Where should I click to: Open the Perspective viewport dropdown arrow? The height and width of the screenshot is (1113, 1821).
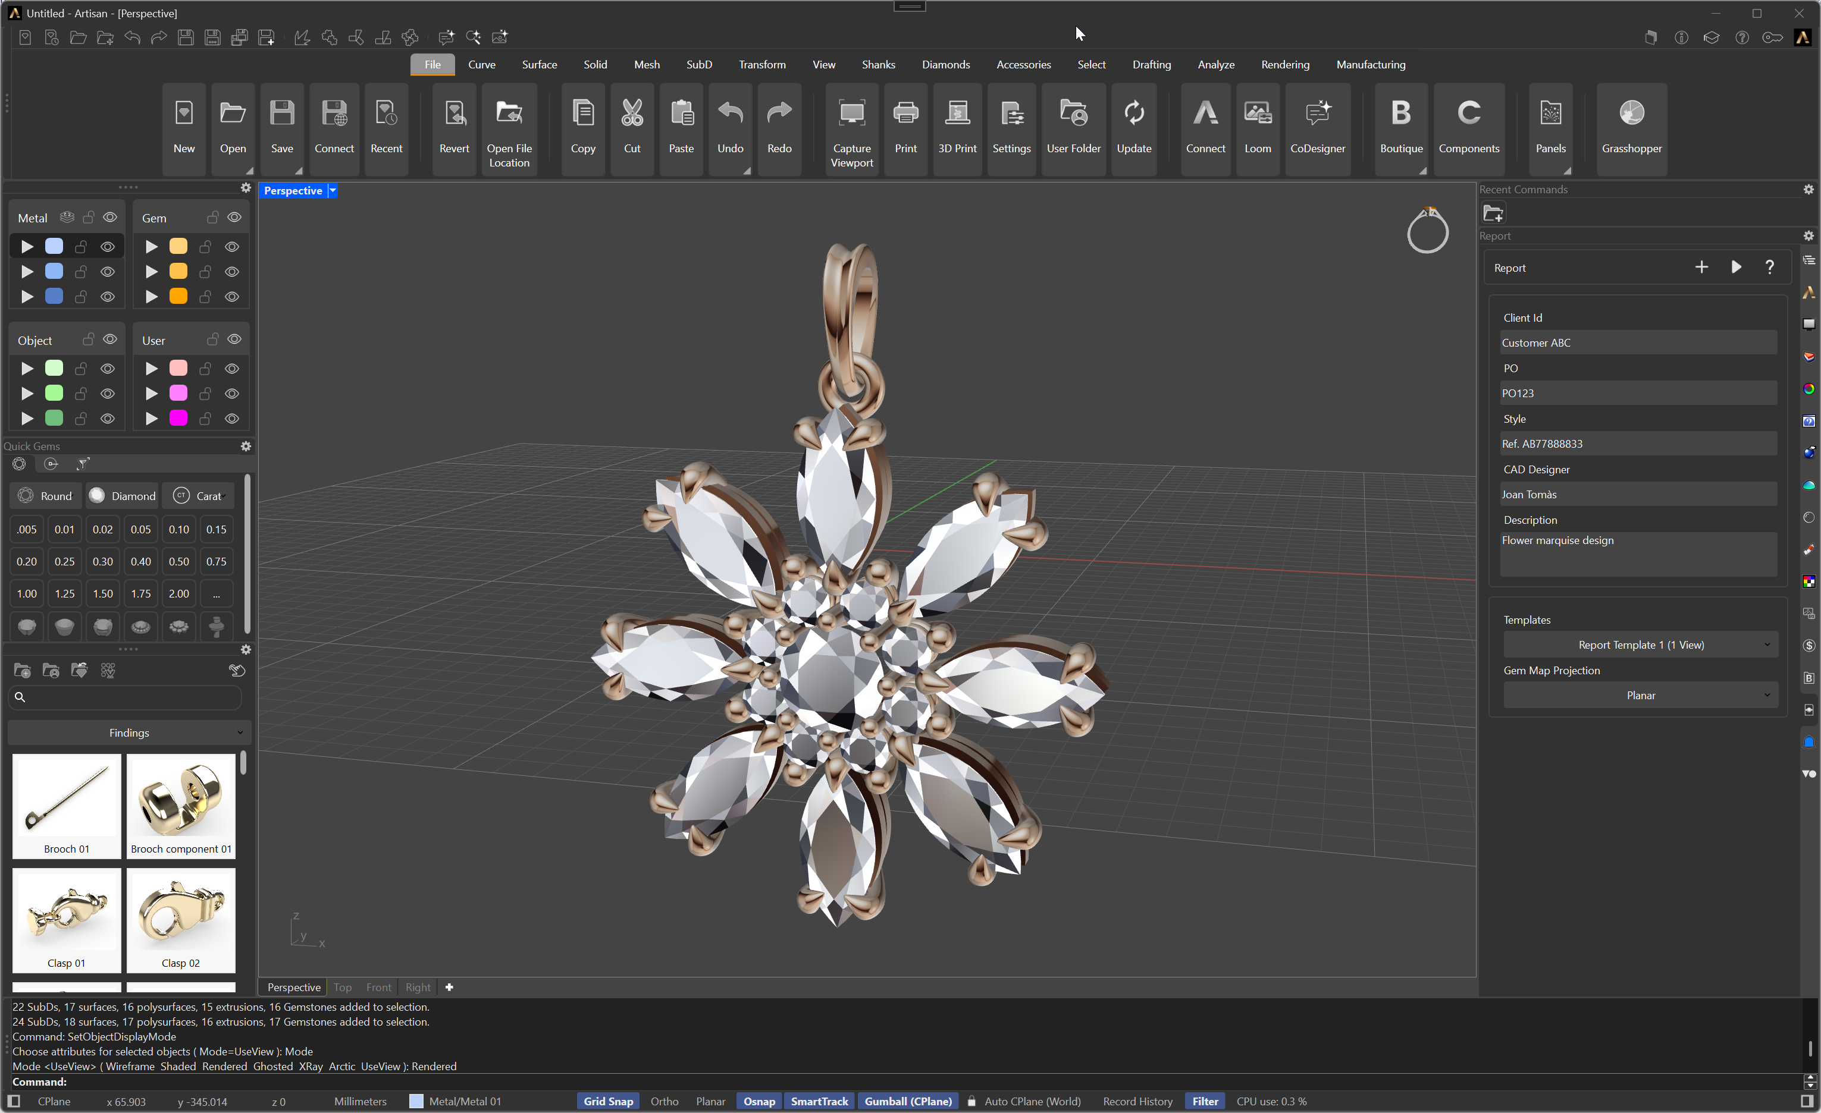333,190
